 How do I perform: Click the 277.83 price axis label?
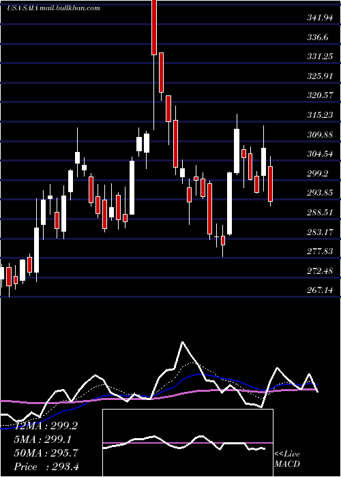(x=320, y=251)
